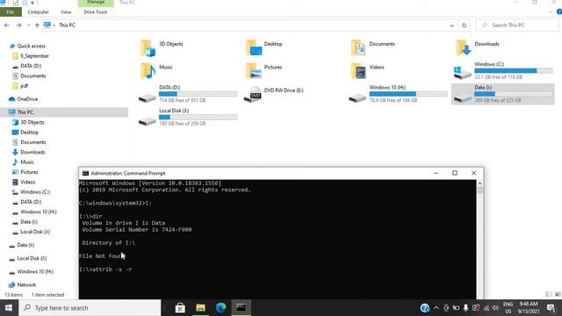Select OneDrive in navigation pane
This screenshot has height=316, width=562.
[27, 99]
